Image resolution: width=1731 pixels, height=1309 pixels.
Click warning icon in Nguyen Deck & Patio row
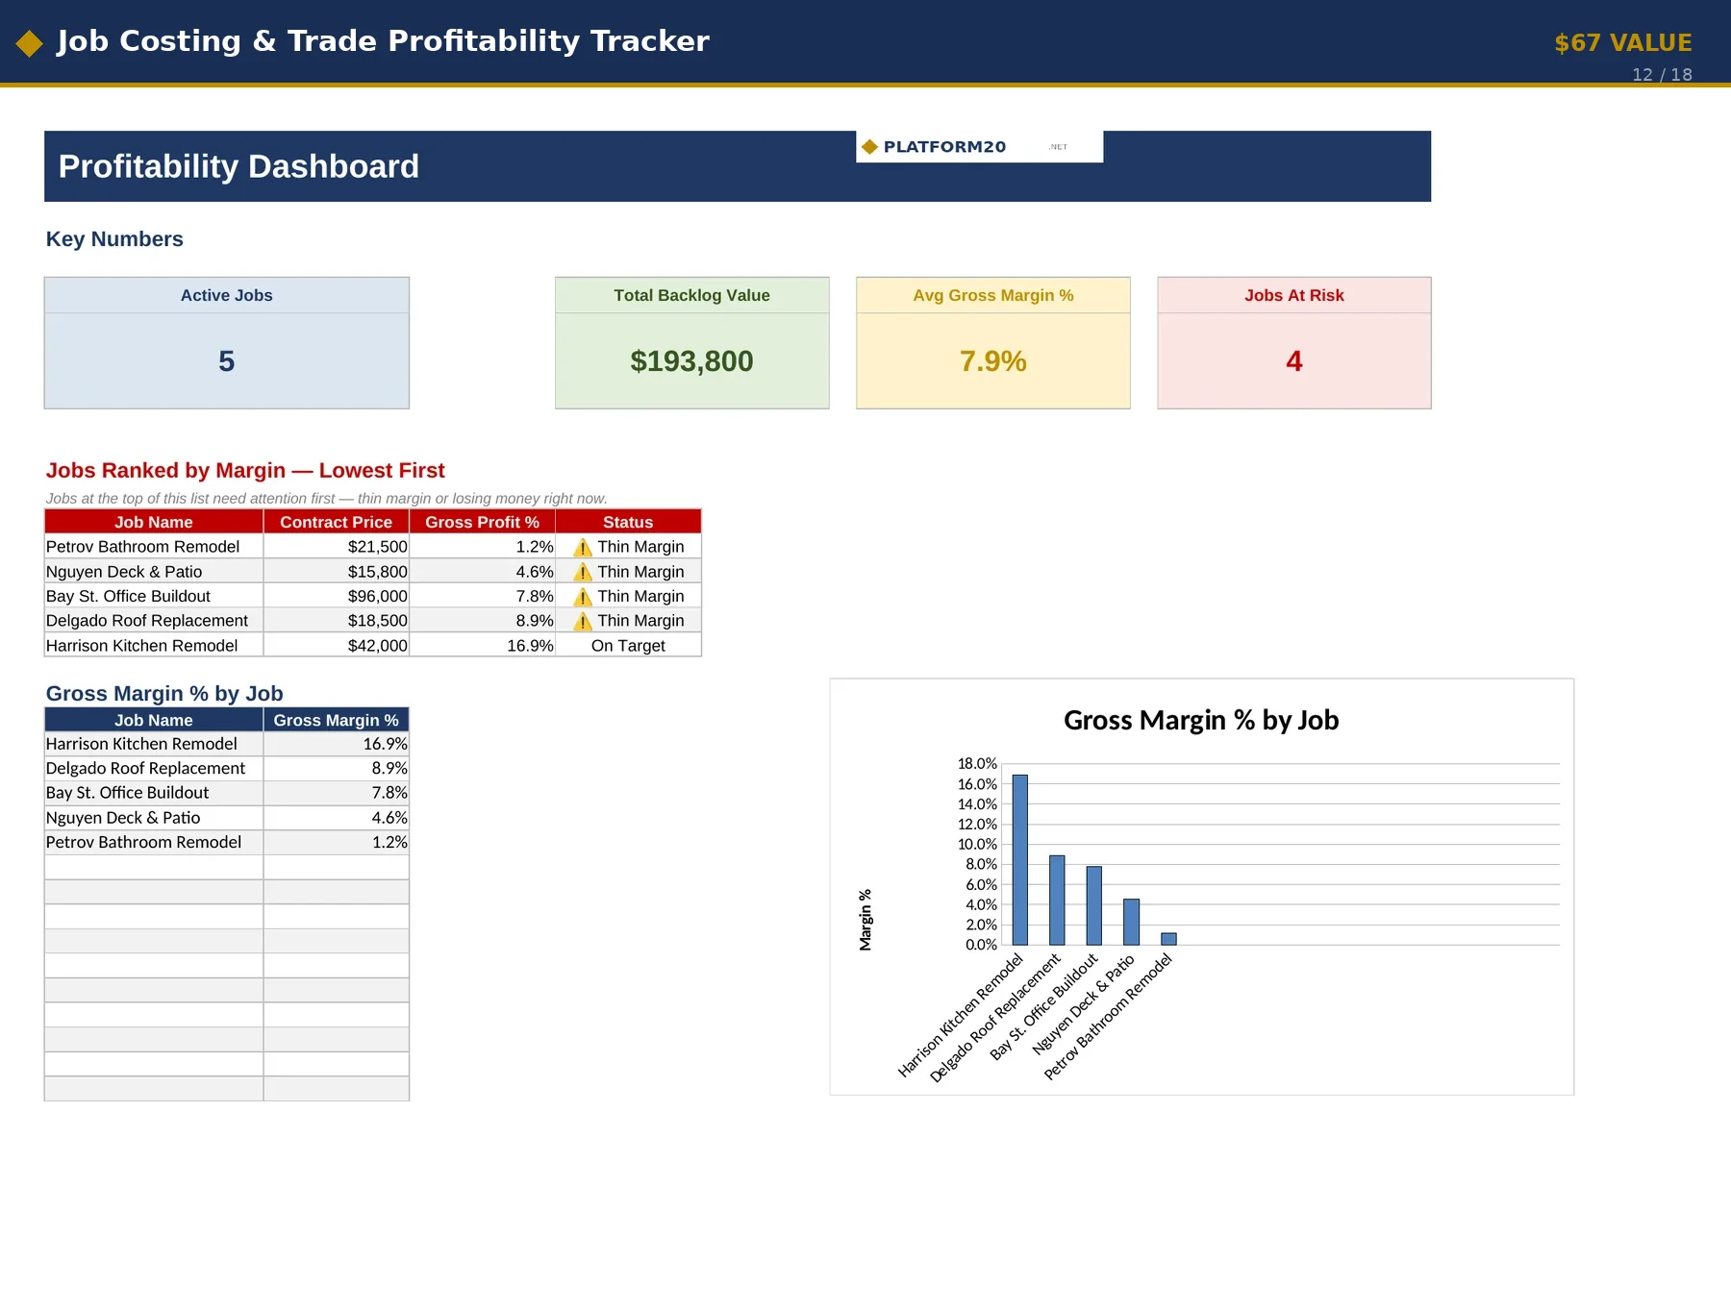pyautogui.click(x=583, y=573)
